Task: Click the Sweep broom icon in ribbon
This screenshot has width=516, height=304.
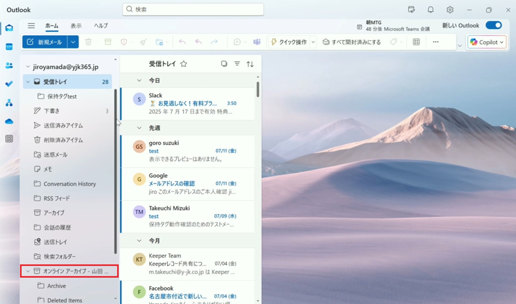Action: 143,42
